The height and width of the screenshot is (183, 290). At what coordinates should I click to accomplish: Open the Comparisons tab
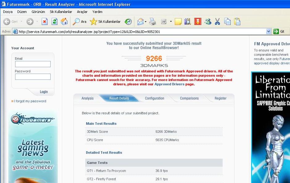pyautogui.click(x=189, y=98)
